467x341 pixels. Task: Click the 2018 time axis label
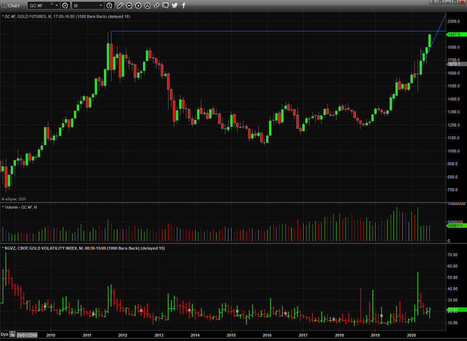tap(339, 335)
